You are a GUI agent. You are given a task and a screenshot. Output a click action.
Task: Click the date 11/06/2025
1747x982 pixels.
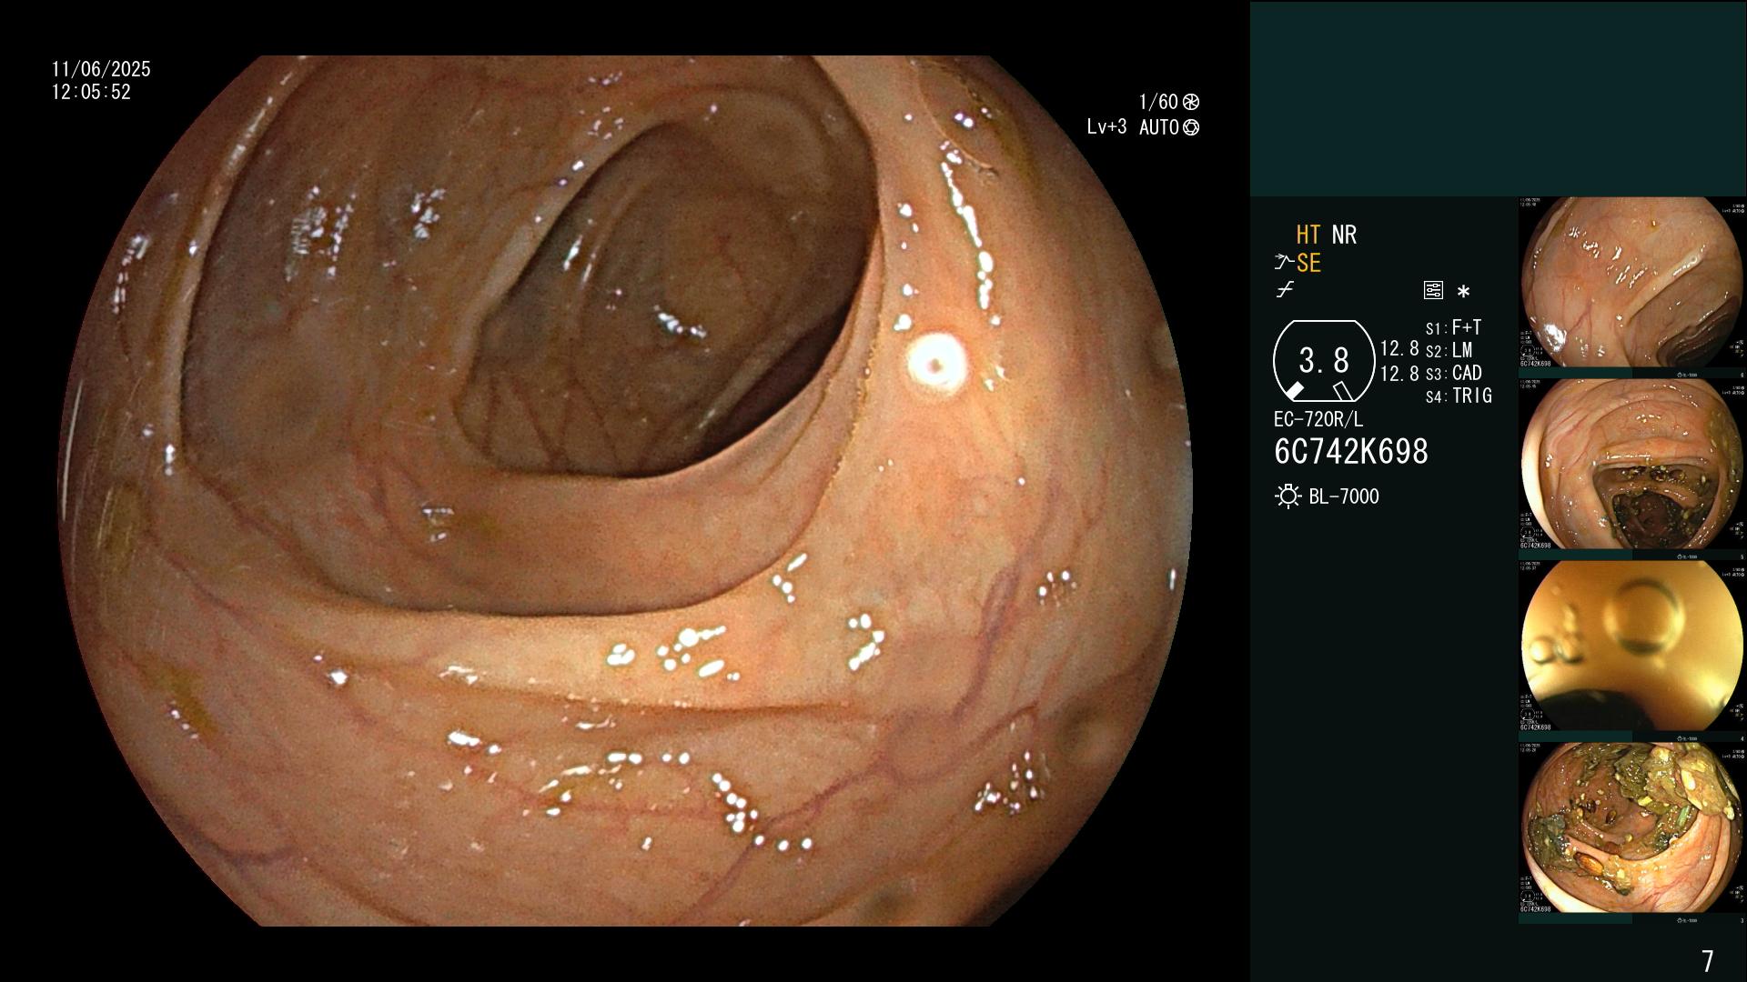(101, 69)
